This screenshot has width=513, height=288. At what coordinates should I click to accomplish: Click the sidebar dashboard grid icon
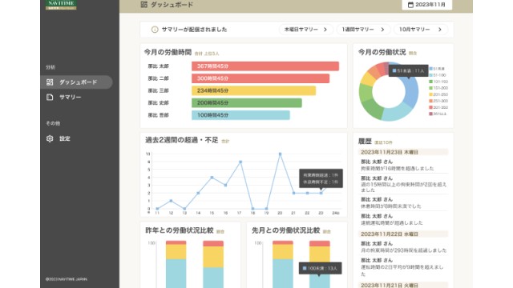click(x=50, y=82)
